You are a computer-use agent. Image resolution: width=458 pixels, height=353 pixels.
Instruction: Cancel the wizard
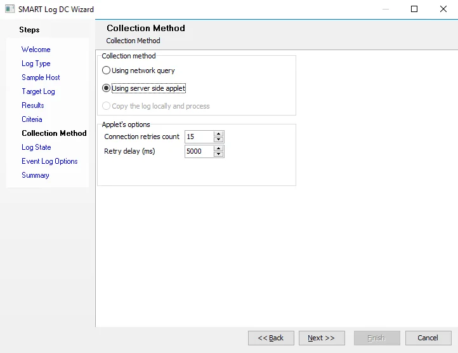pyautogui.click(x=428, y=338)
